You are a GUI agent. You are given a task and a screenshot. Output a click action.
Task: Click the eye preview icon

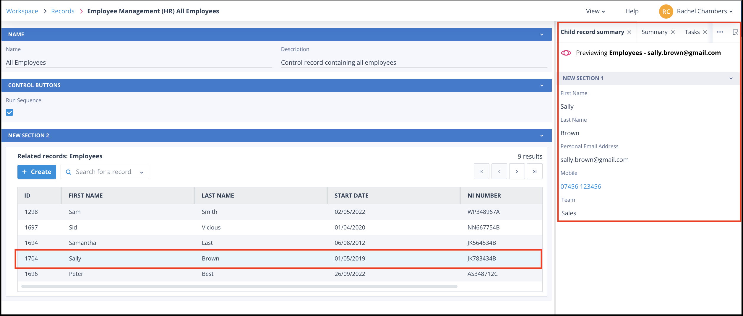(566, 53)
